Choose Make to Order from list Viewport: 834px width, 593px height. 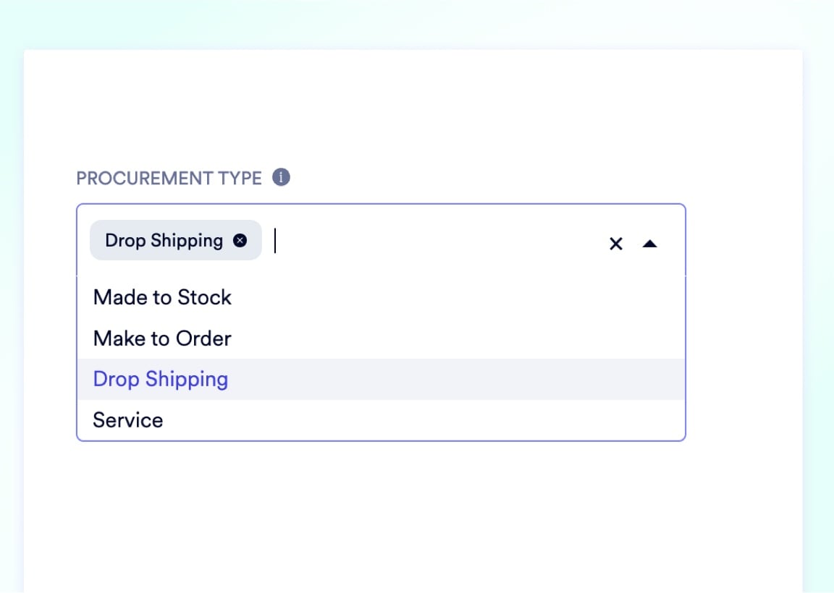tap(163, 338)
